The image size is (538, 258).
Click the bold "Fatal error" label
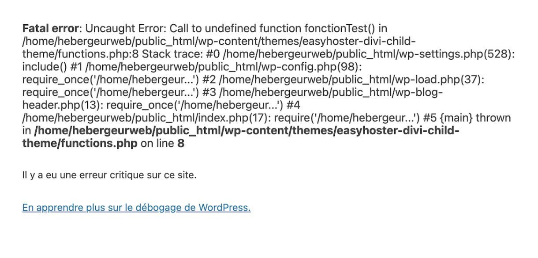pos(50,29)
